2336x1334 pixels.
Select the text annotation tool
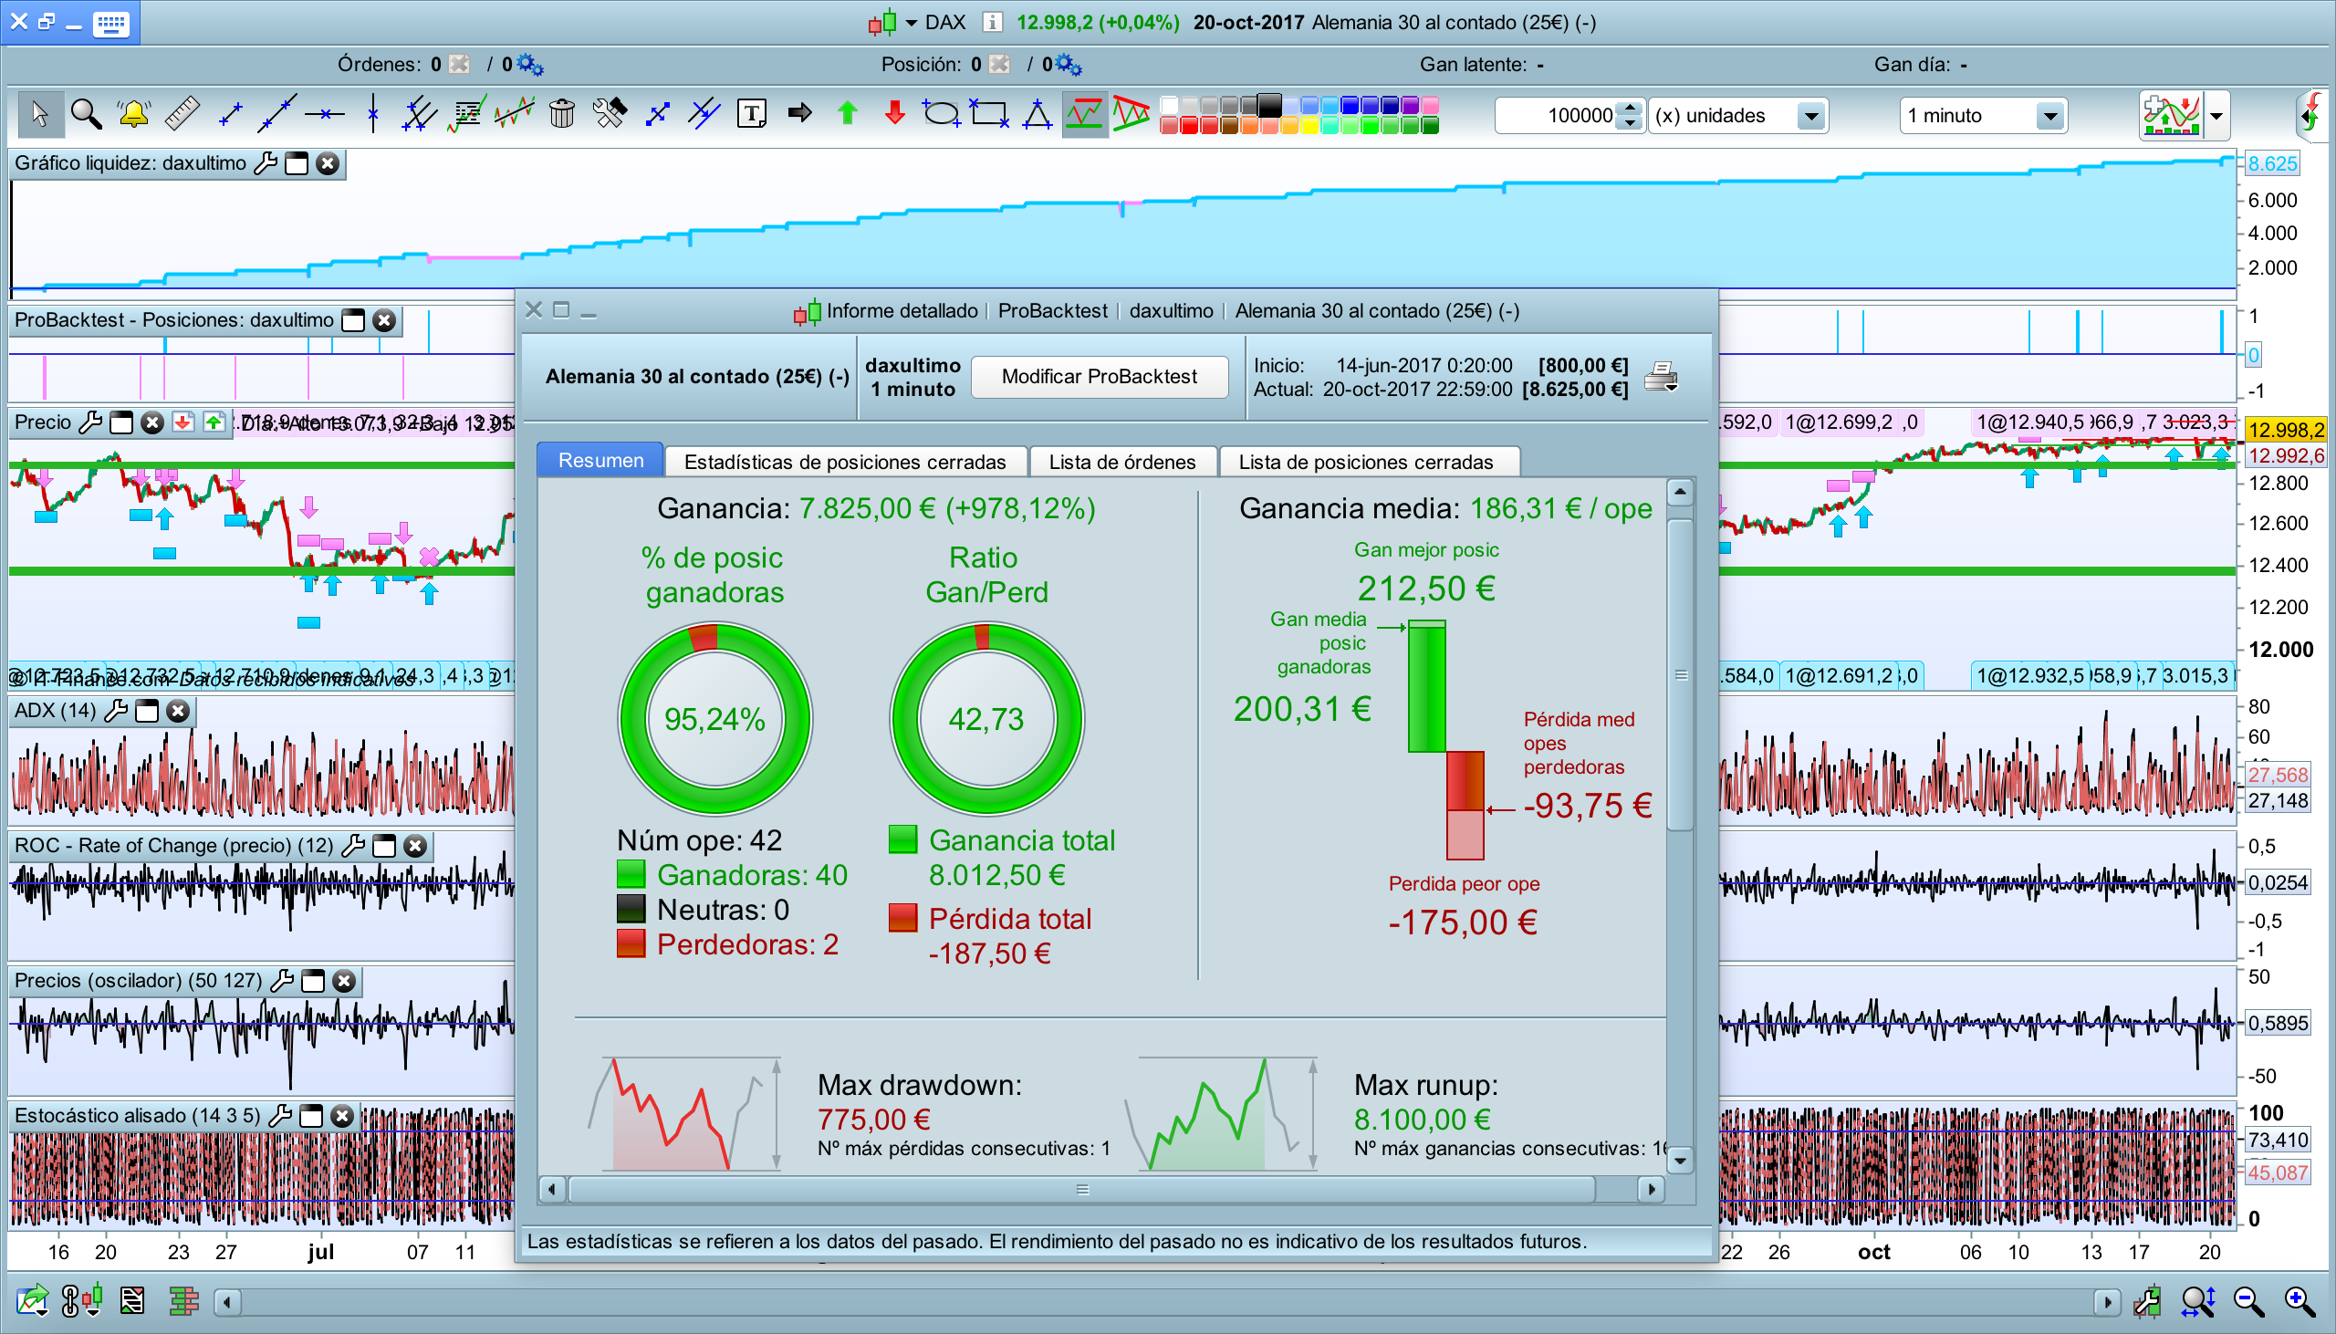(751, 115)
